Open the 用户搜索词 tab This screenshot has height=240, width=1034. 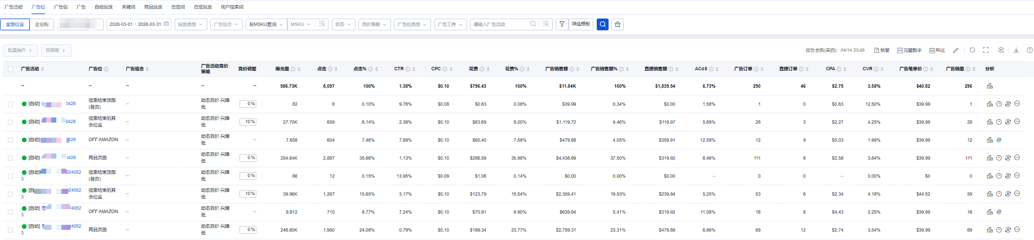point(232,7)
